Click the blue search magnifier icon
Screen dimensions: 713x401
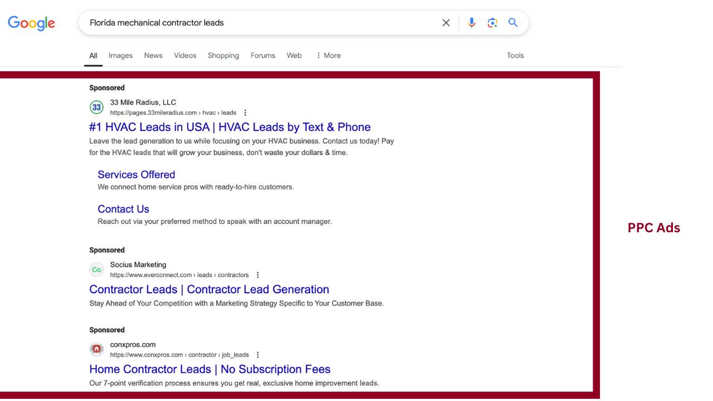(x=513, y=23)
